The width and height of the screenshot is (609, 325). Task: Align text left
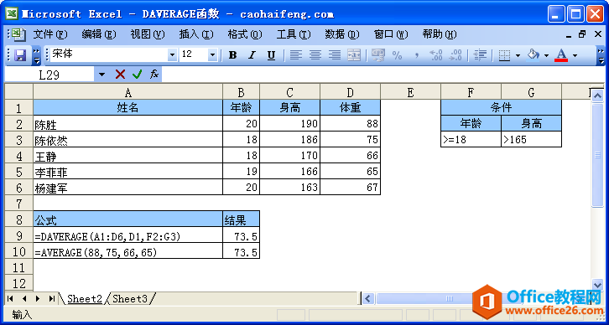296,55
